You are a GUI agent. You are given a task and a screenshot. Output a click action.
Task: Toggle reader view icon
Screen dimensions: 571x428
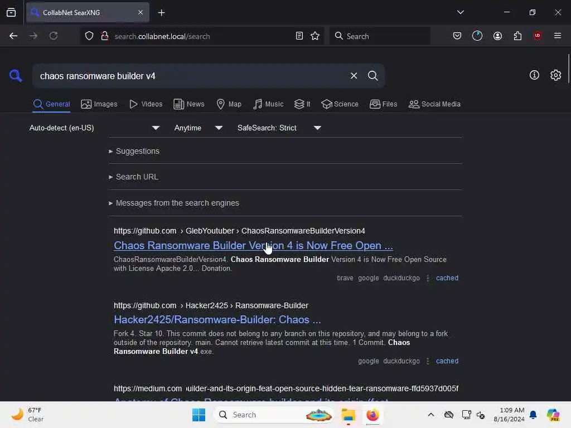[299, 36]
